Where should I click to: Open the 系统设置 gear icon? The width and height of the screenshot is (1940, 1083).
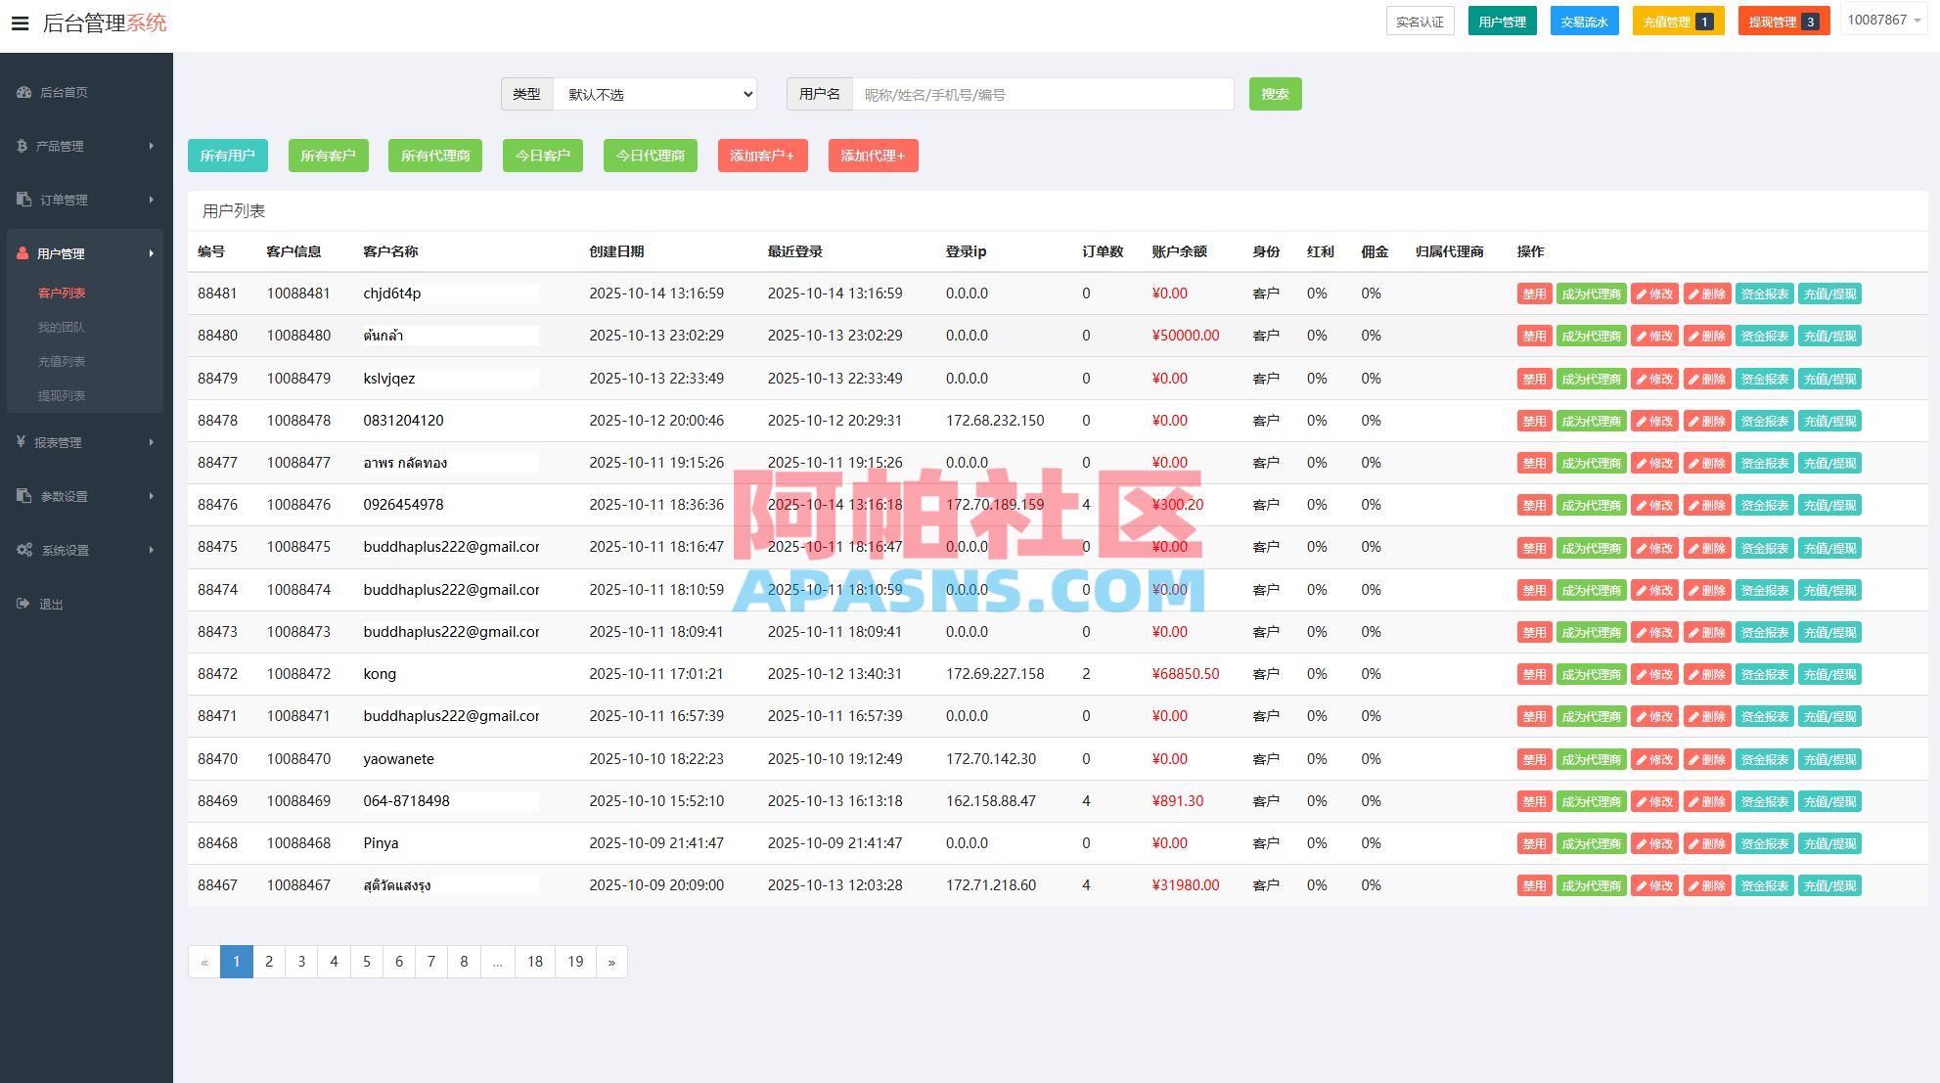click(23, 550)
